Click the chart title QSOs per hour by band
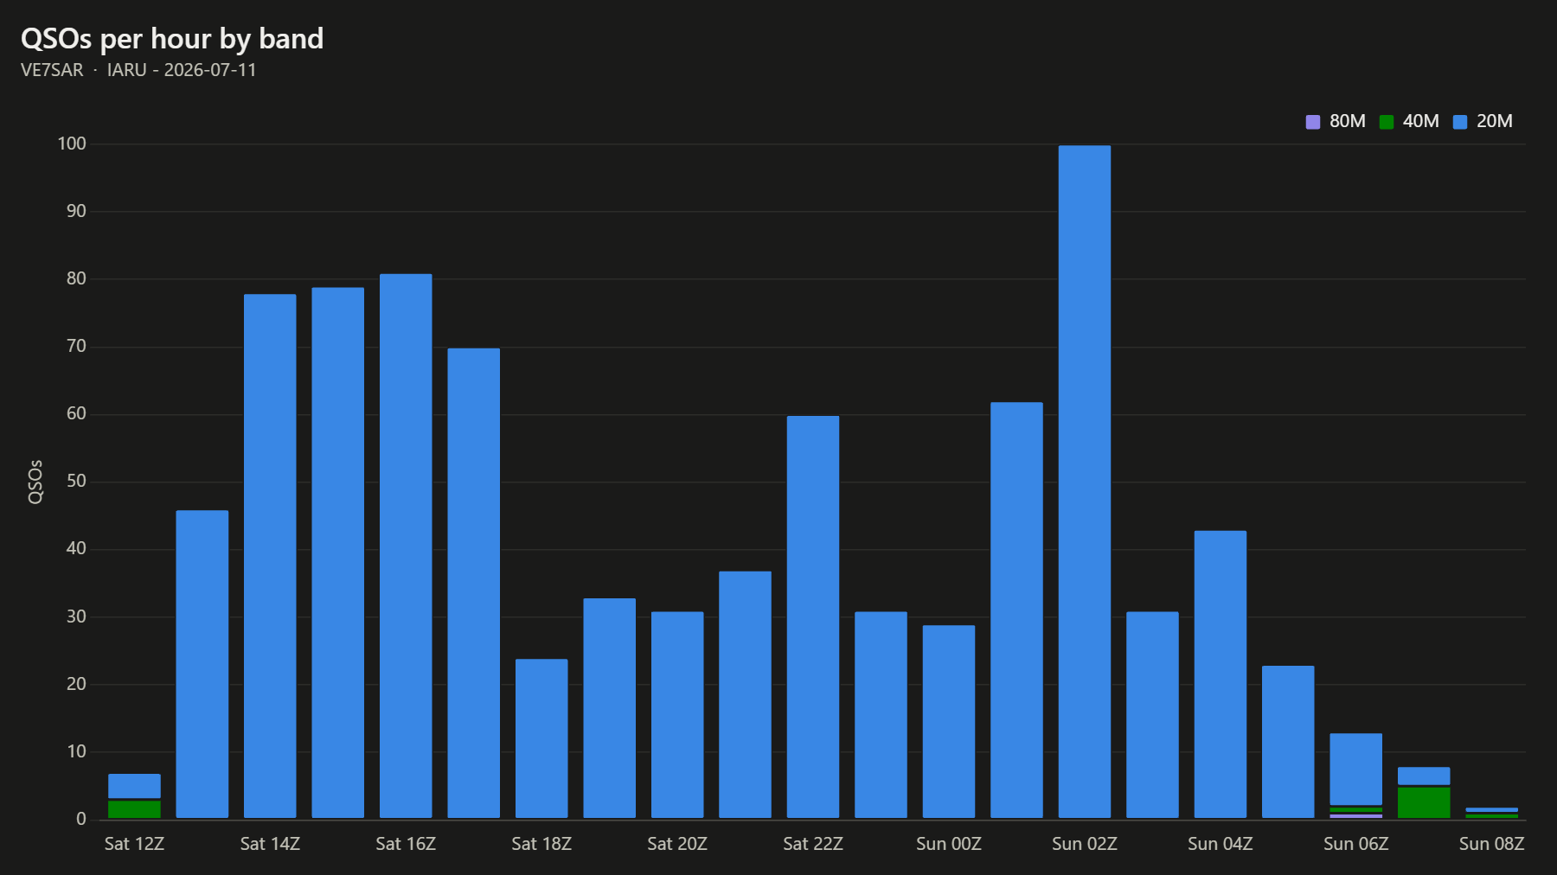Screen dimensions: 1557x875 pos(172,39)
